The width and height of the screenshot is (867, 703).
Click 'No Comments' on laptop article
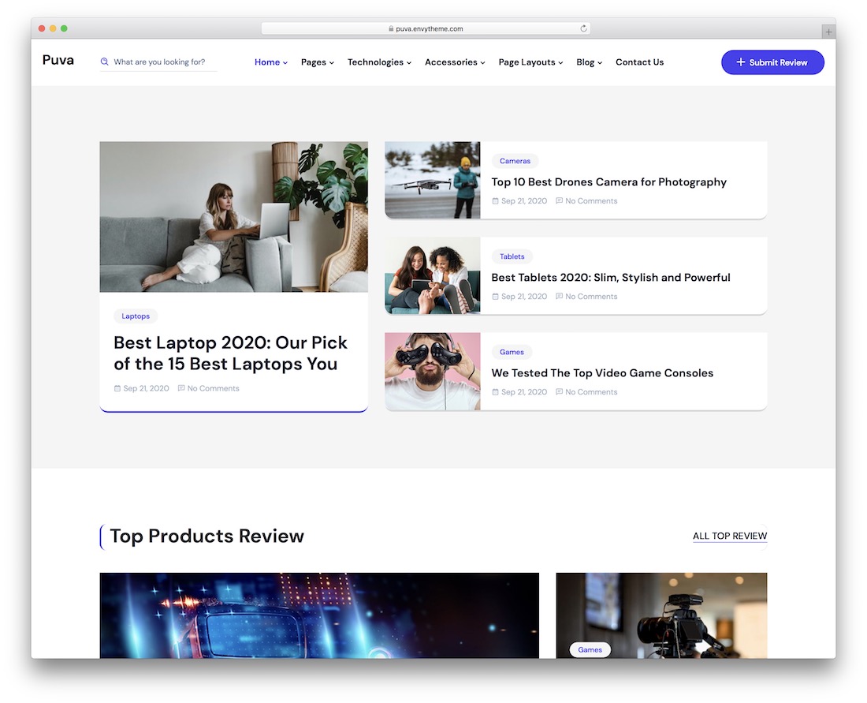coord(213,389)
